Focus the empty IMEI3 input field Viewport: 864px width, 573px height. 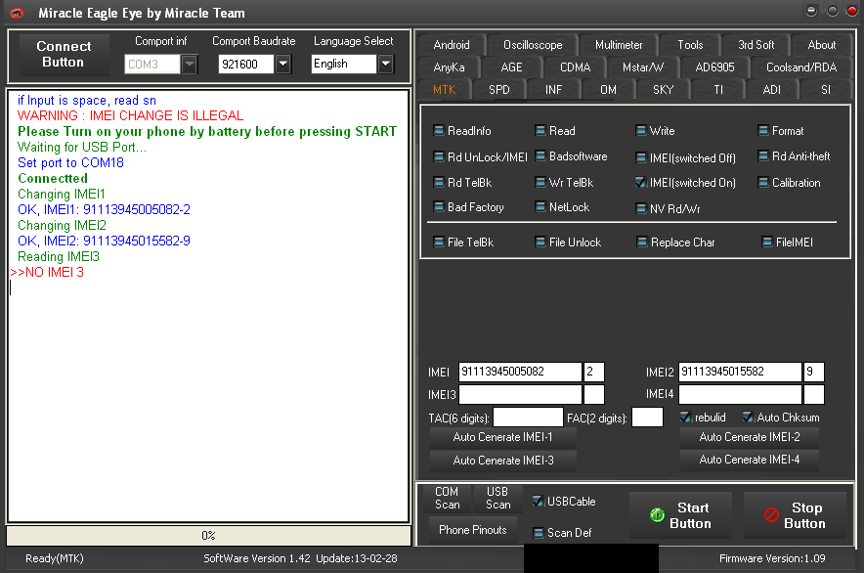pyautogui.click(x=520, y=394)
